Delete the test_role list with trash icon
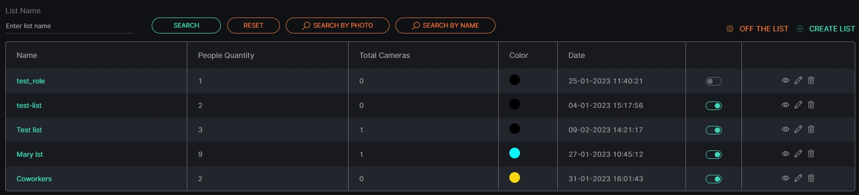 tap(811, 80)
